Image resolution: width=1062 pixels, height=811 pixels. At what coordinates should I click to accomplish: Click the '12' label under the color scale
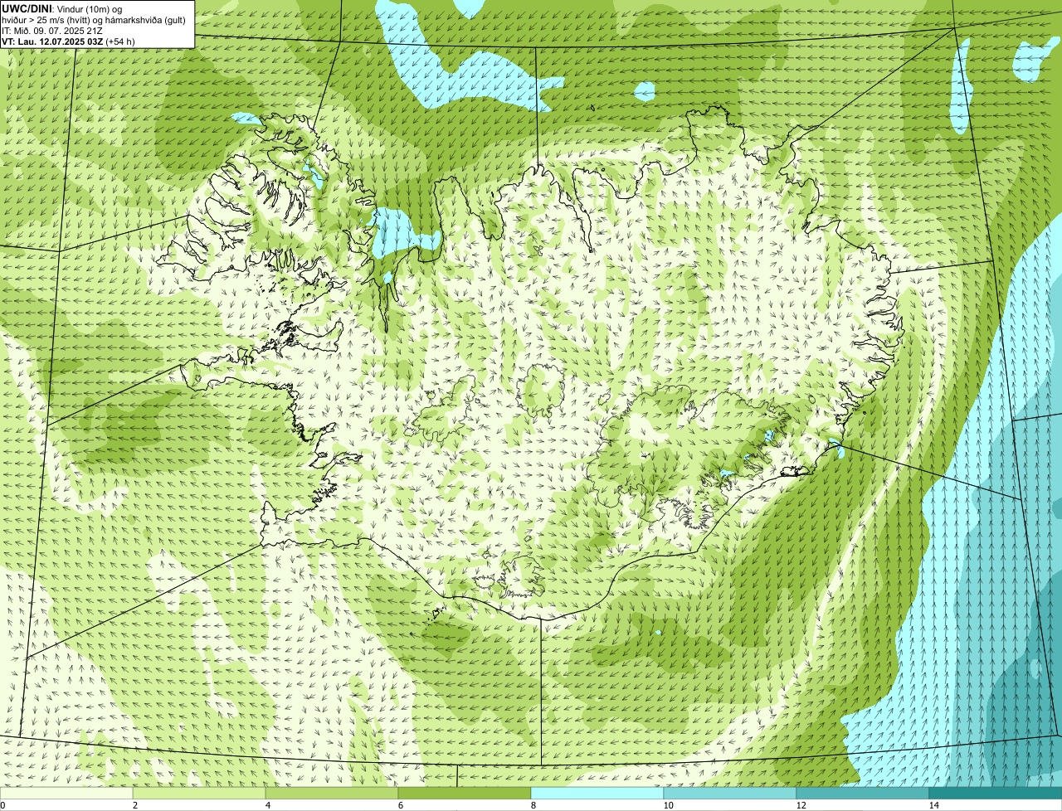pos(801,805)
